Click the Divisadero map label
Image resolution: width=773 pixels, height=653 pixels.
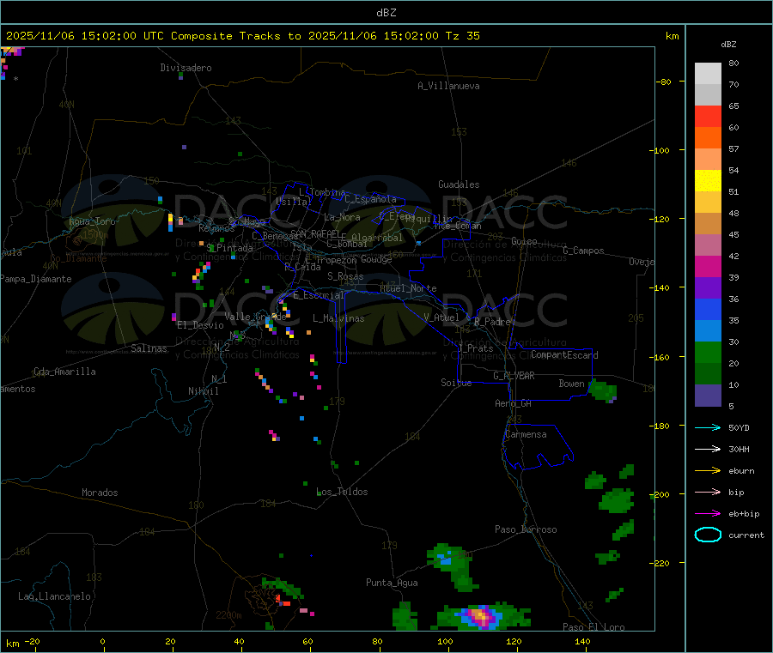point(186,68)
